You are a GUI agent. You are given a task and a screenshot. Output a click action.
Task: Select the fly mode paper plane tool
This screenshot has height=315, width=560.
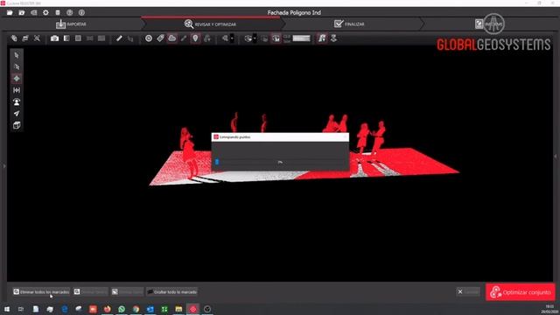[17, 114]
